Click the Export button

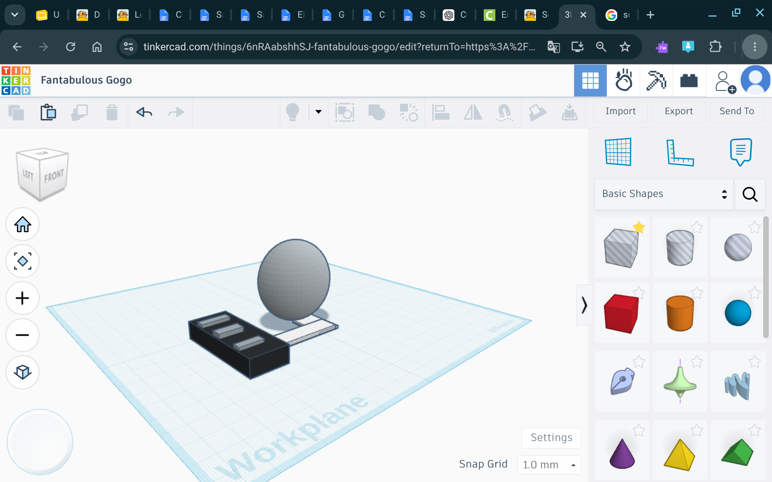pos(679,111)
